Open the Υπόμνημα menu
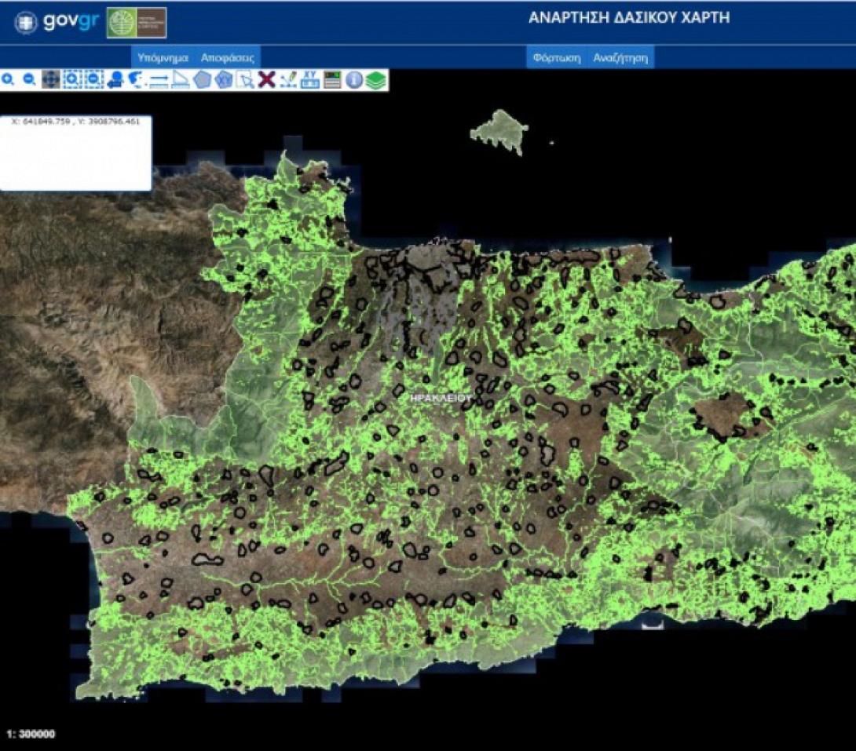856x751 pixels. point(163,57)
